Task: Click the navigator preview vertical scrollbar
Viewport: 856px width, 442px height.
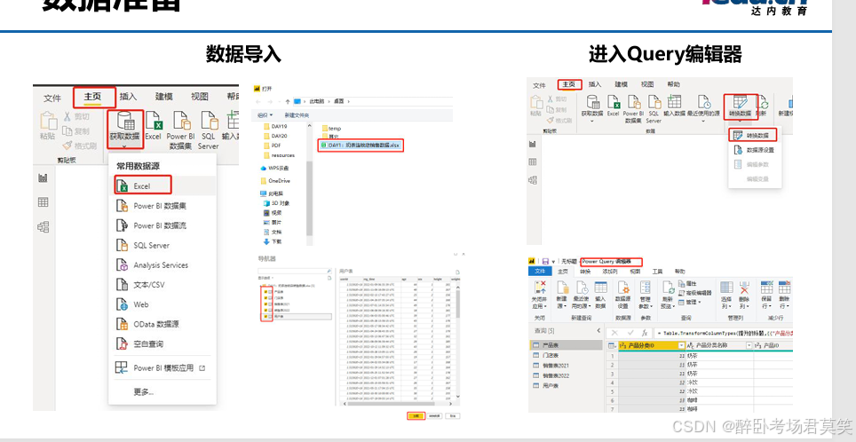Action: click(458, 304)
